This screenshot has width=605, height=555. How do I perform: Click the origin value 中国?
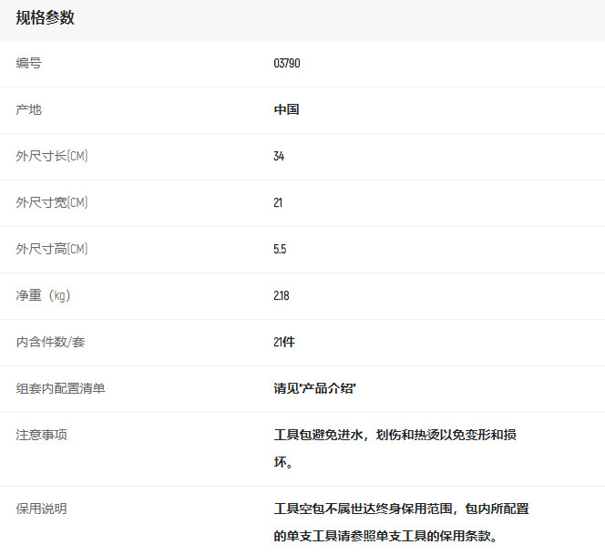pos(286,110)
